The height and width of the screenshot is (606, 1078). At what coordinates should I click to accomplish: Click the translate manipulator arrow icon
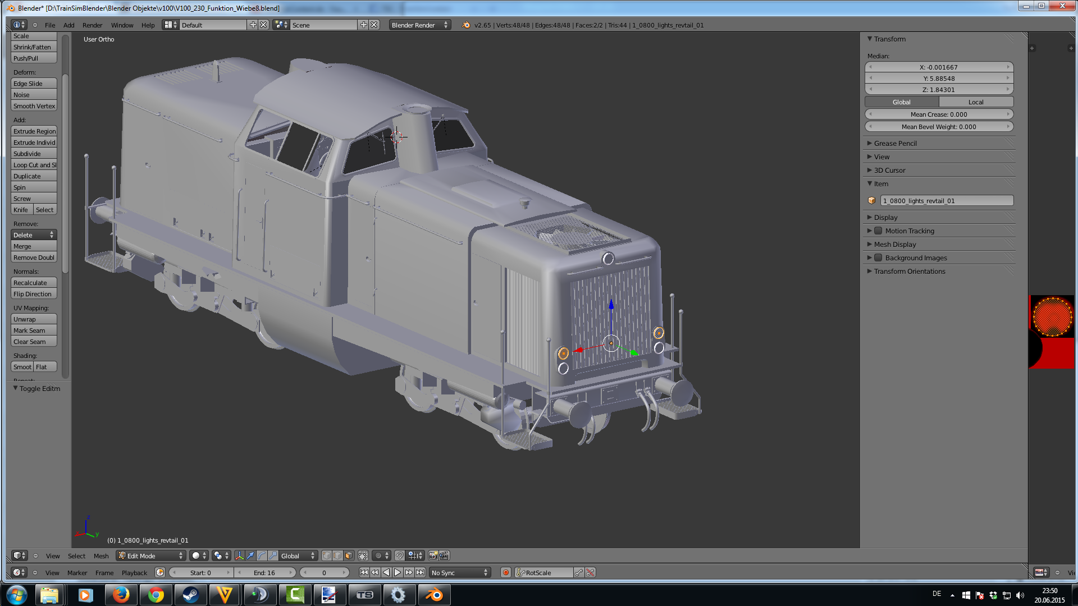click(x=250, y=555)
